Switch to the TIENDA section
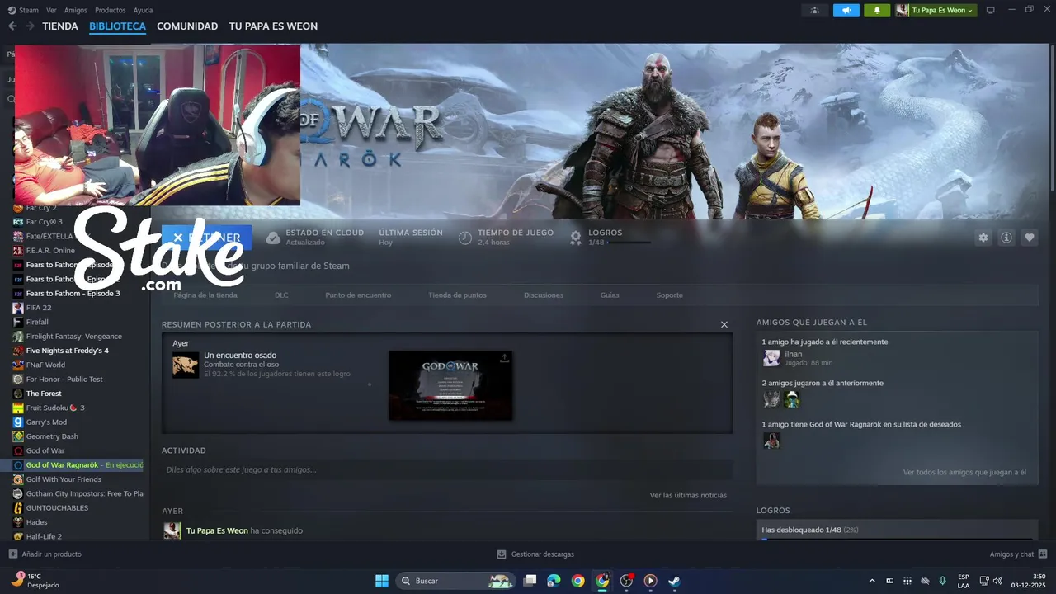 60,26
